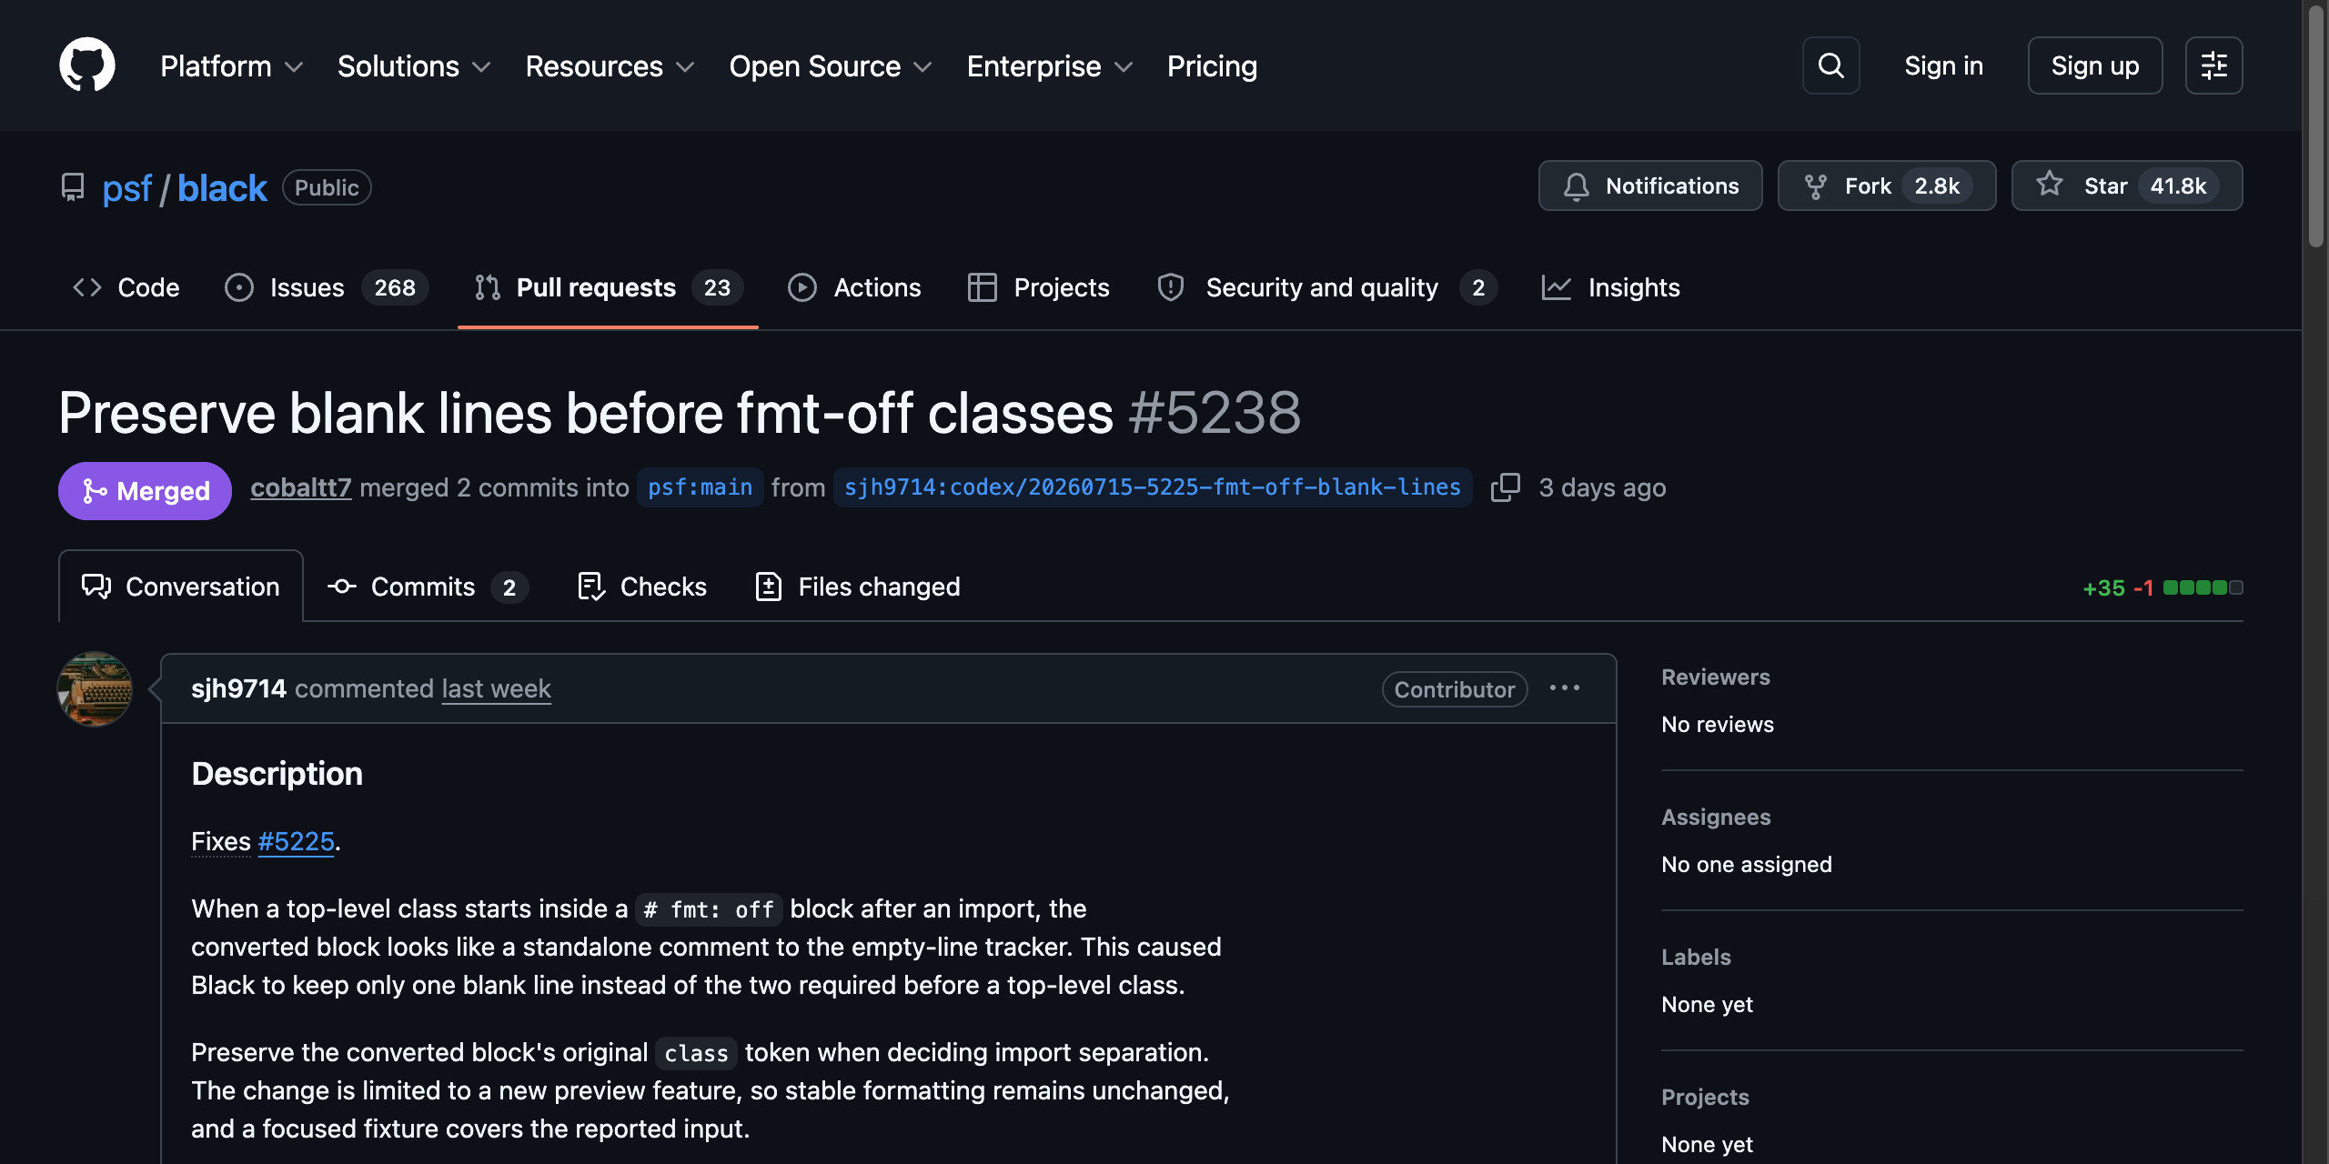This screenshot has width=2329, height=1164.
Task: Click the Merged status badge
Action: click(x=146, y=491)
